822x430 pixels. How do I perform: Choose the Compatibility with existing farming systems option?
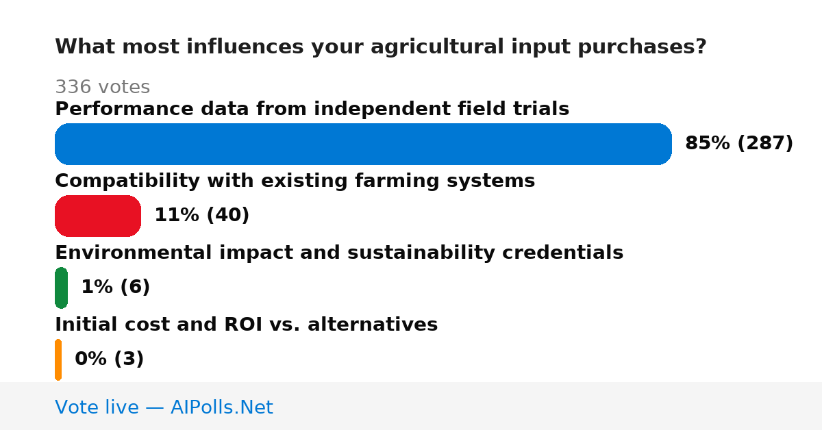point(295,181)
